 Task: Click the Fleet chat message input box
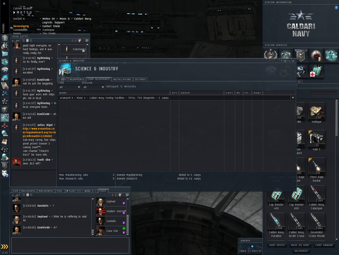70,245
